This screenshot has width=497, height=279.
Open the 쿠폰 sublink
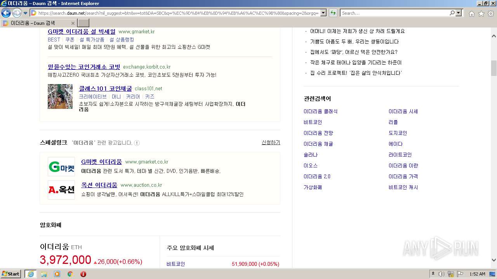click(x=70, y=40)
